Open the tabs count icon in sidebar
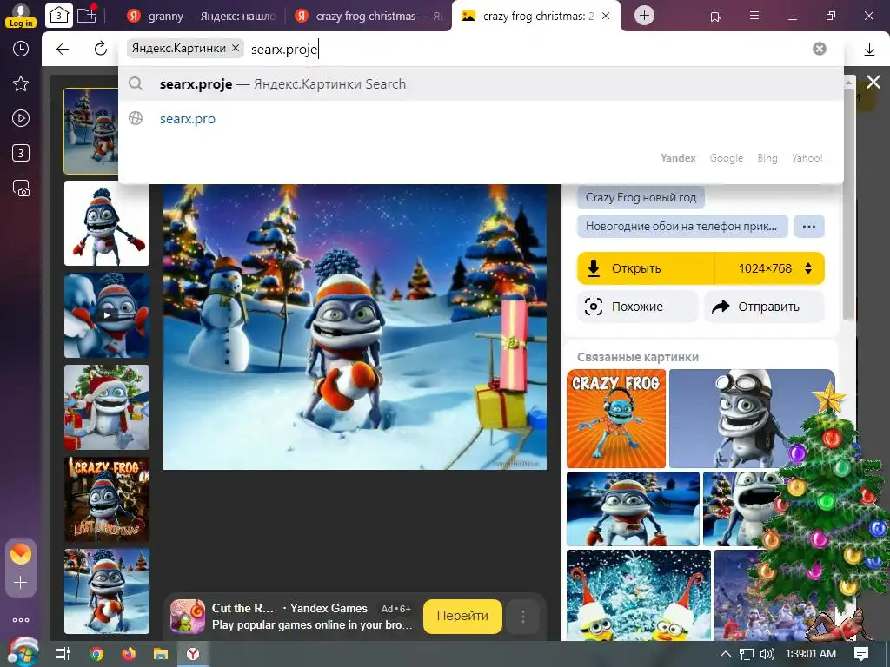Viewport: 890px width, 667px height. (x=21, y=153)
